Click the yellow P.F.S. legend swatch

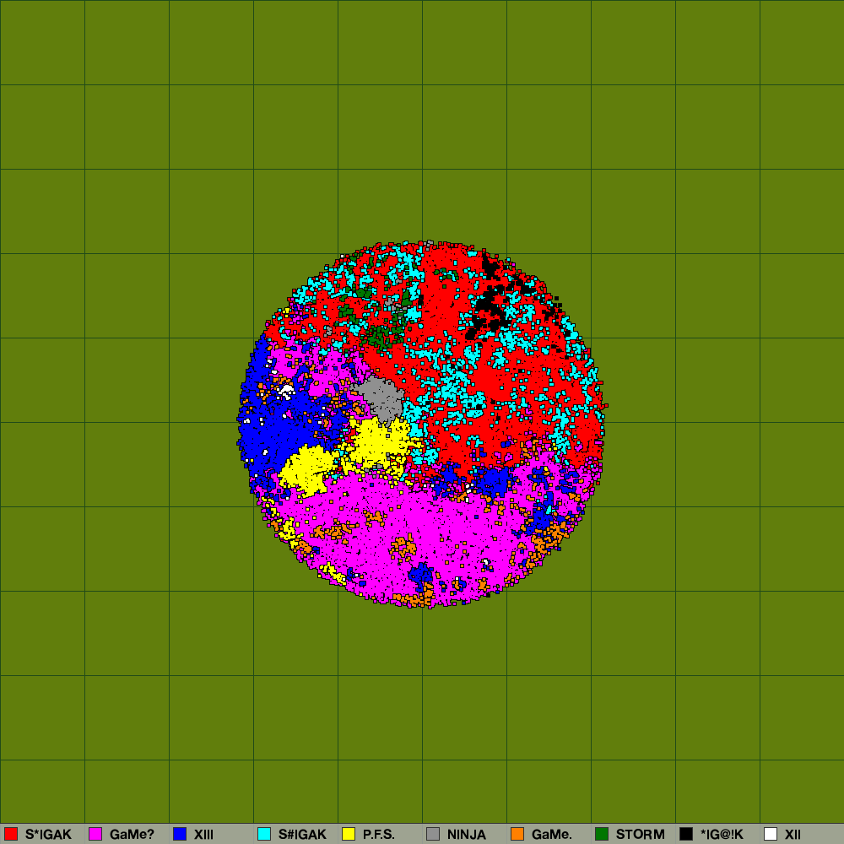point(349,834)
